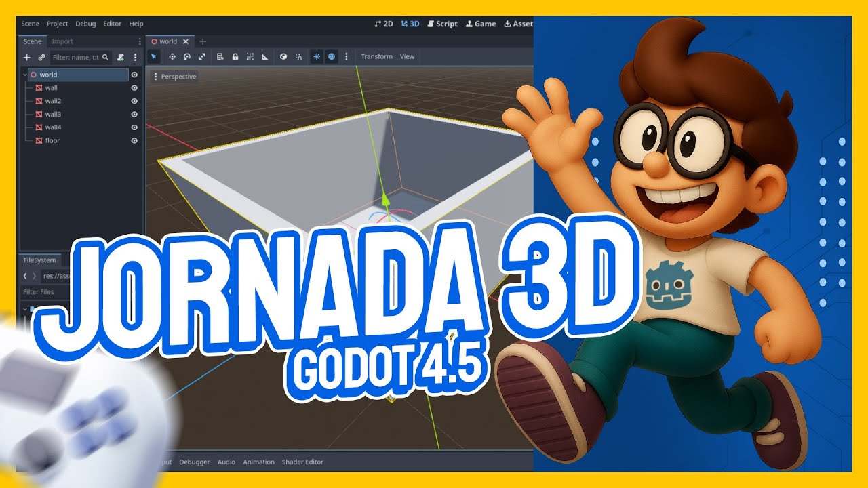
Task: Go forward with FileSystem right arrow
Action: 35,276
